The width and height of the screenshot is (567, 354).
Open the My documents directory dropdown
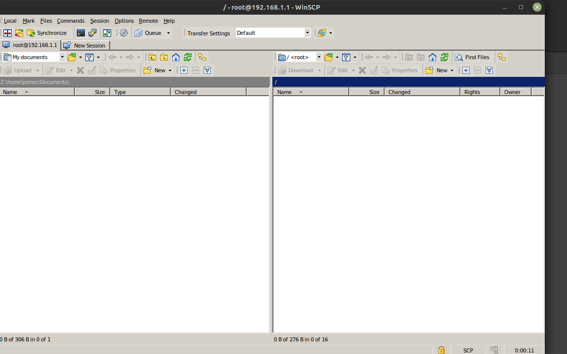(x=62, y=57)
